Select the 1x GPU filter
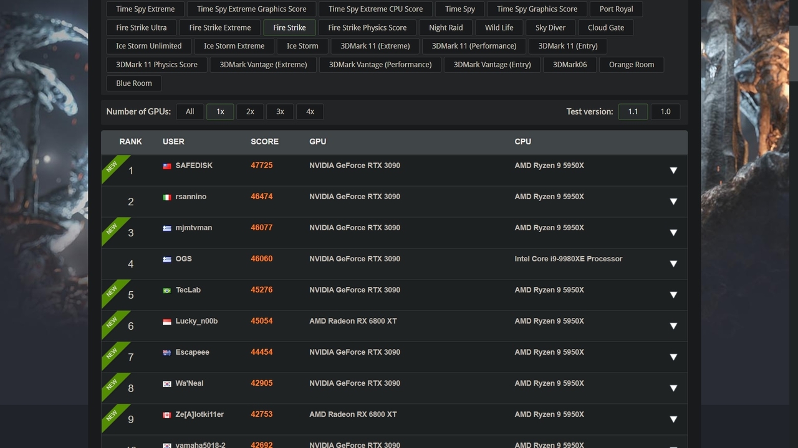The height and width of the screenshot is (448, 798). [x=220, y=111]
